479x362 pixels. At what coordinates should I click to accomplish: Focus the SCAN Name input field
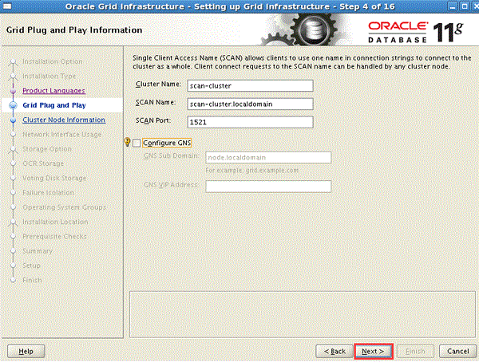tap(250, 104)
